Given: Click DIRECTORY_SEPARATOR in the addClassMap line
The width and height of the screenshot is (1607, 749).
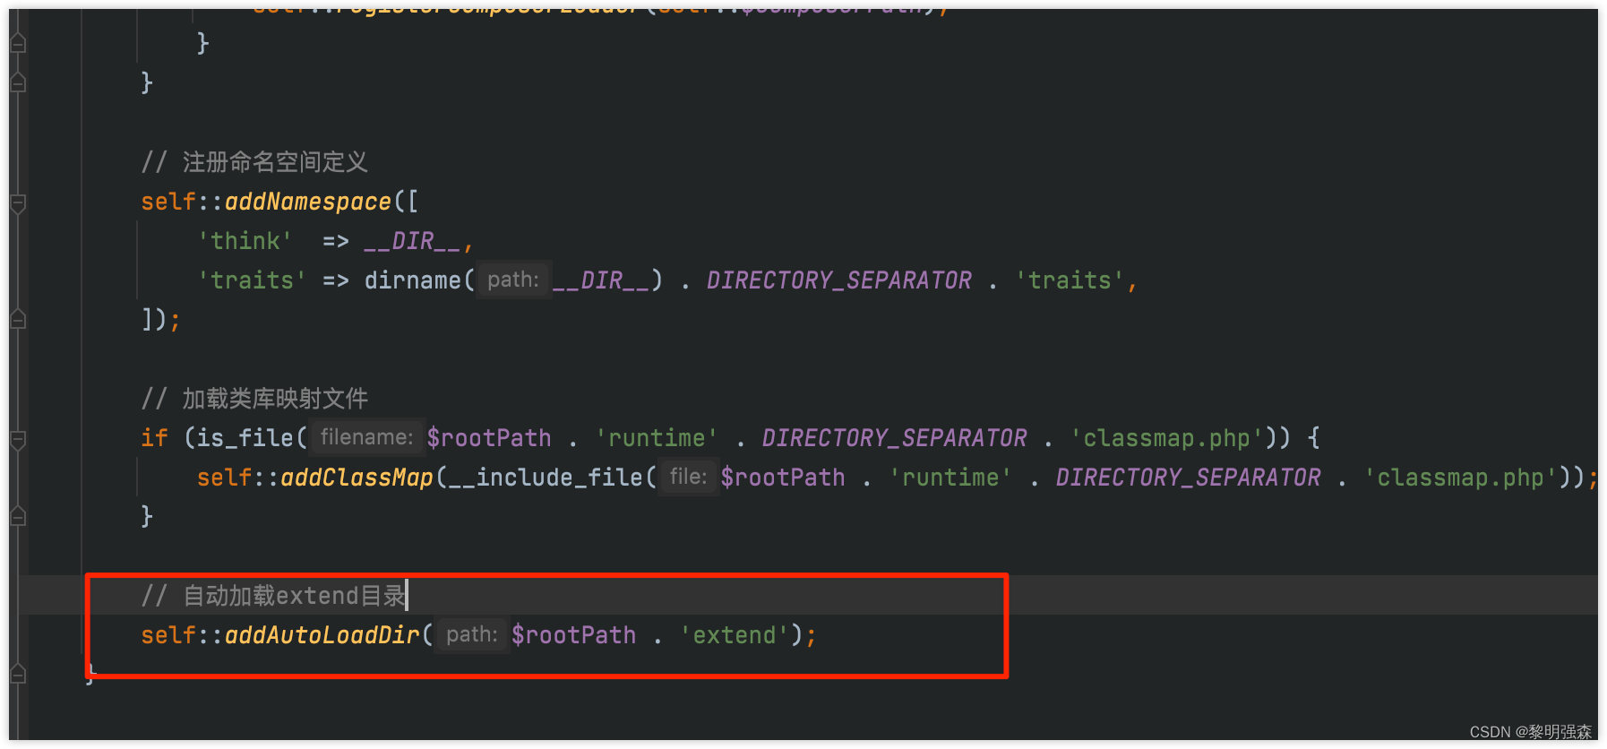Looking at the screenshot, I should point(1189,478).
